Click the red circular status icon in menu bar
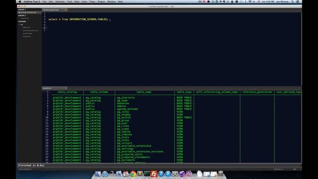 pos(204,1)
